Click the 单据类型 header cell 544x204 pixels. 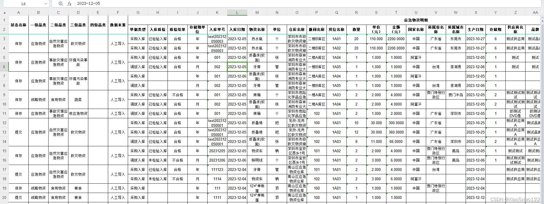[x=138, y=29]
